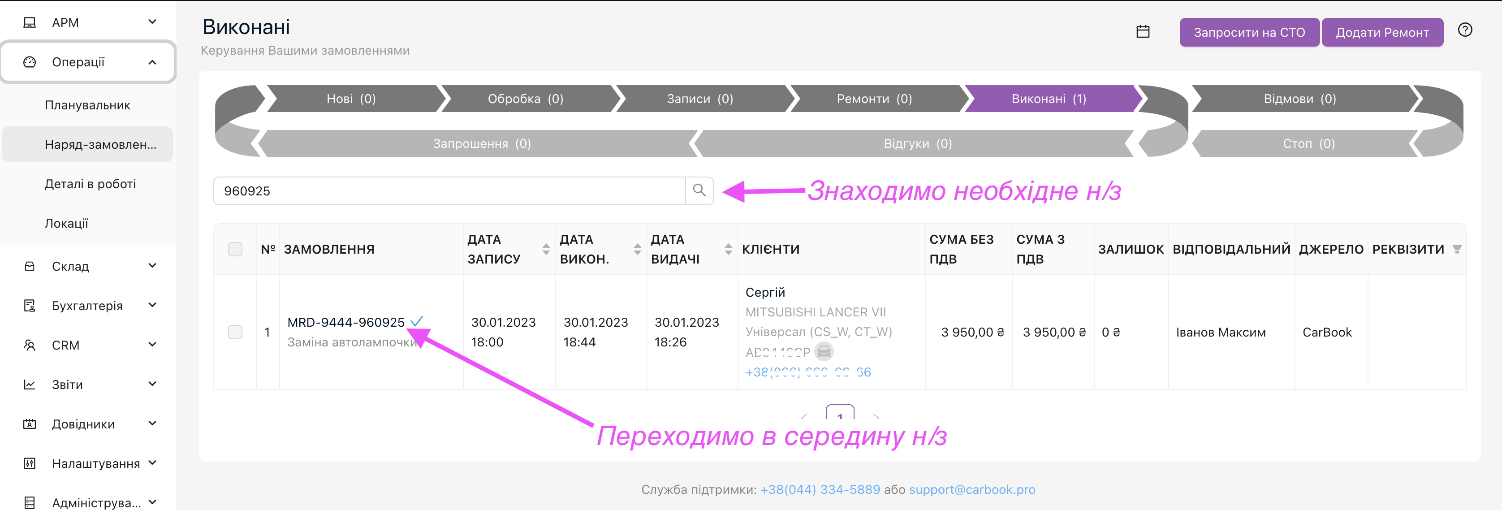Sort by Дата запису column arrows
Image resolution: width=1502 pixels, height=510 pixels.
[546, 250]
